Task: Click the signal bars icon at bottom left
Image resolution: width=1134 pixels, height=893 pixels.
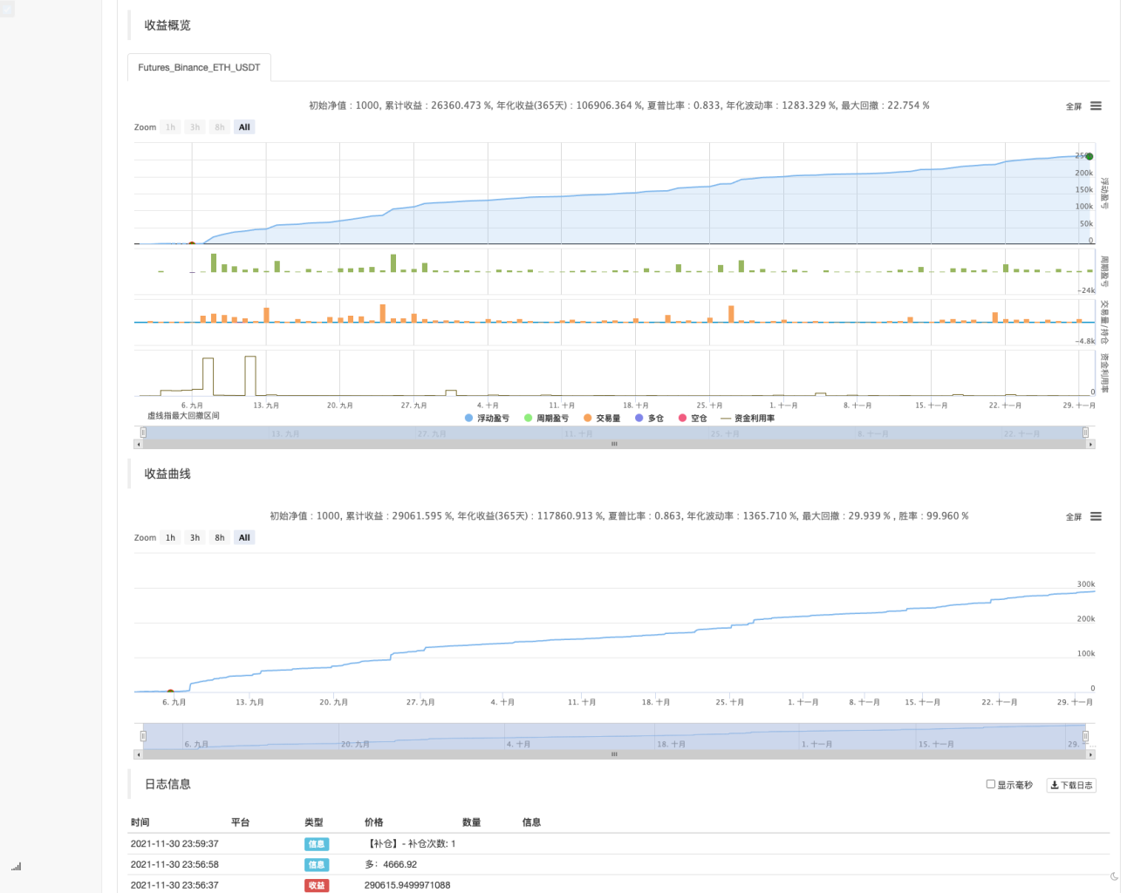Action: click(x=16, y=866)
